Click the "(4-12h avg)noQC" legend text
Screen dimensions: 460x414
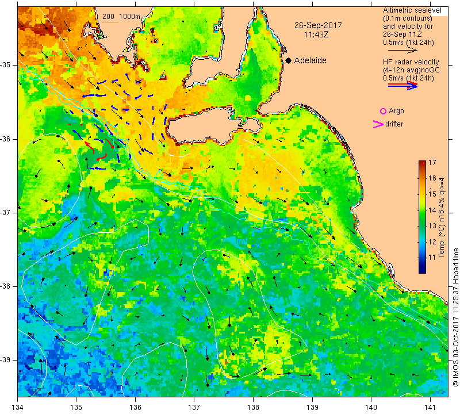(411, 70)
